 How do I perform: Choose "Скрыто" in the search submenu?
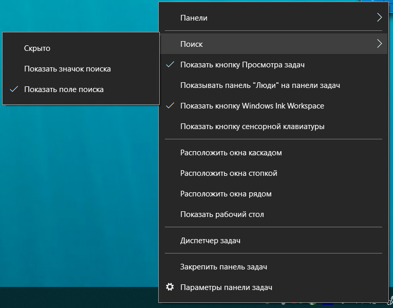click(37, 48)
